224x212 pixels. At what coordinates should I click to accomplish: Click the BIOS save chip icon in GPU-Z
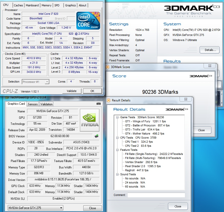pos(97,136)
